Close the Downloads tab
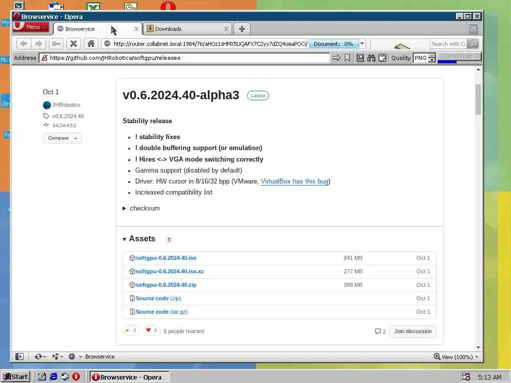 click(226, 29)
